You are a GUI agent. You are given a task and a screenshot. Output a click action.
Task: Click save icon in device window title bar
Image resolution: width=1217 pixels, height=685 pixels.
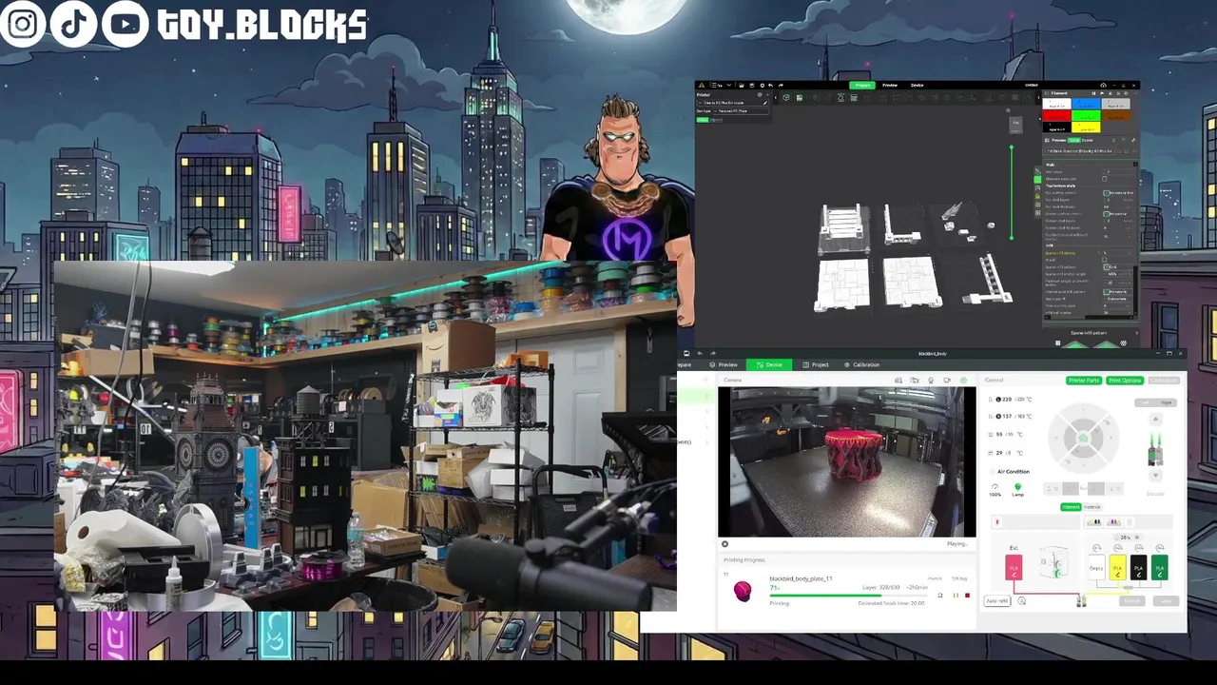click(x=686, y=353)
